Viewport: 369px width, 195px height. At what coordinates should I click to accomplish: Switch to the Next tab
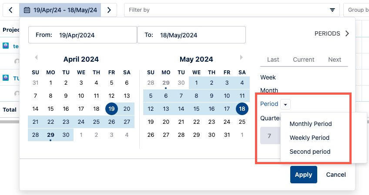335,59
